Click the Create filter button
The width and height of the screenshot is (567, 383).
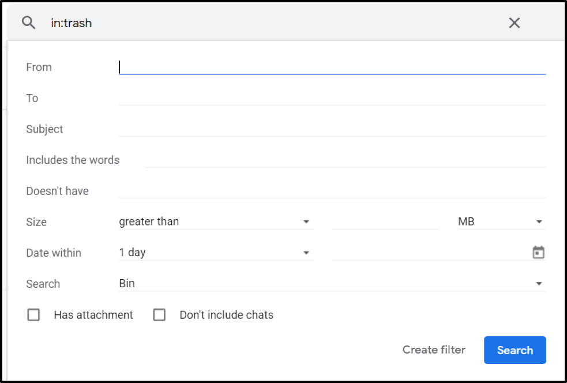pyautogui.click(x=434, y=350)
